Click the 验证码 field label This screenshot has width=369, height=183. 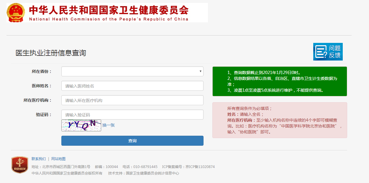point(44,115)
